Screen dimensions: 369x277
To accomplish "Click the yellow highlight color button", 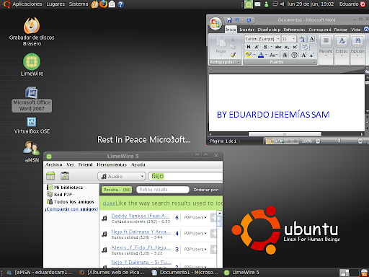I will [249, 55].
